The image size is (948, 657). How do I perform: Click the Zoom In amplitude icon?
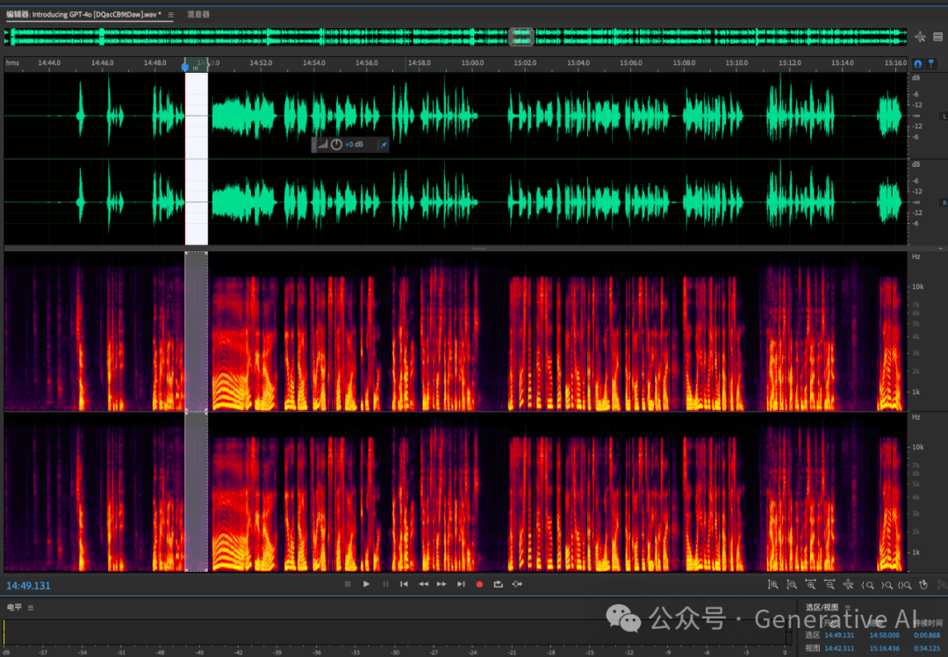772,585
